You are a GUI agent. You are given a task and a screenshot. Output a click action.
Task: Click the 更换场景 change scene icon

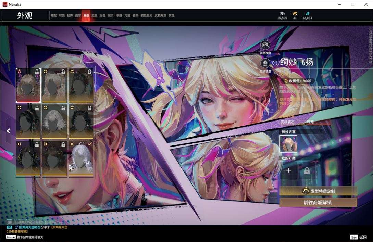point(265,63)
